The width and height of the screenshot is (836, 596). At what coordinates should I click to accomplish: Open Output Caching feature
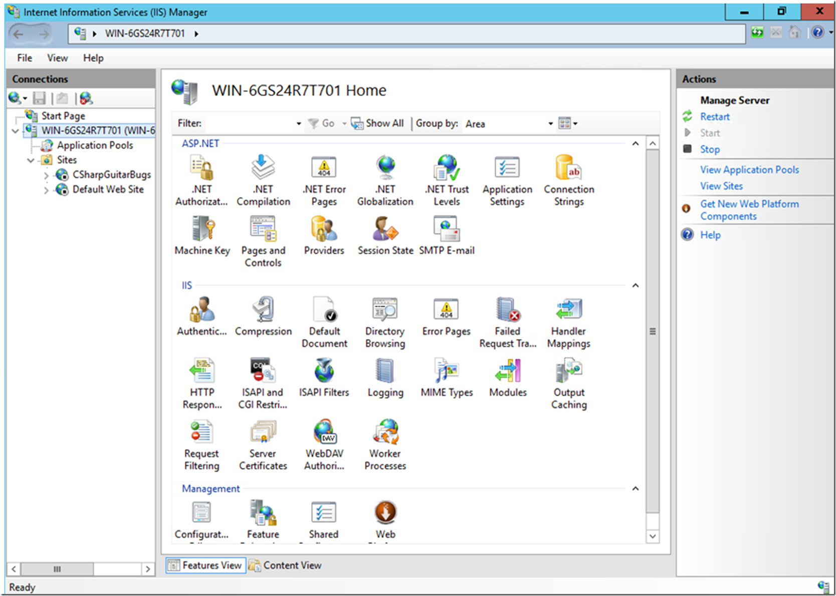coord(569,384)
